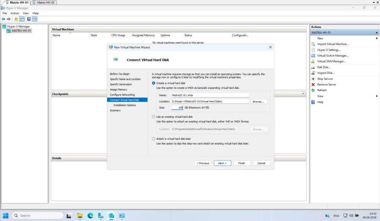Open Task View from the taskbar
The image size is (380, 221).
[69, 216]
